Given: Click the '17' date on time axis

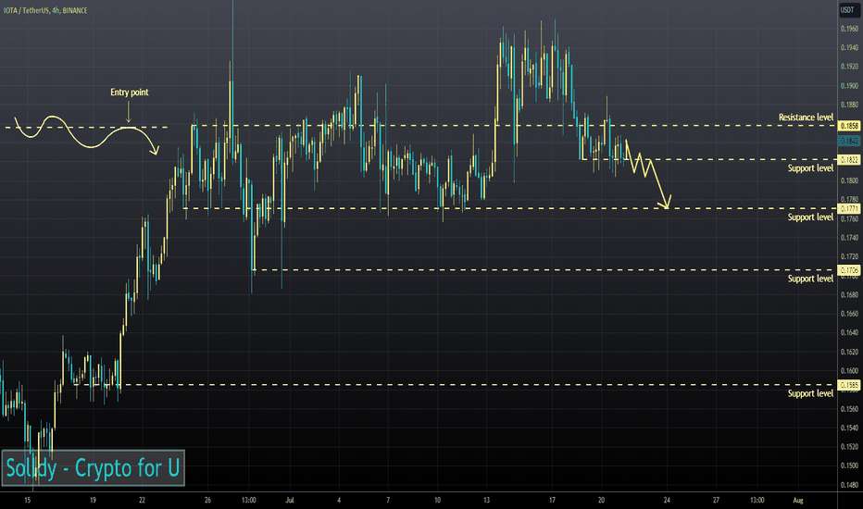Looking at the screenshot, I should [x=552, y=500].
